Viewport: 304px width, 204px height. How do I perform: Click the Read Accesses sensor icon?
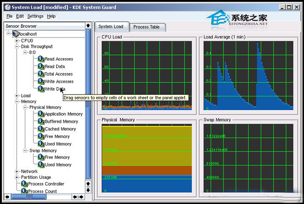coord(41,59)
